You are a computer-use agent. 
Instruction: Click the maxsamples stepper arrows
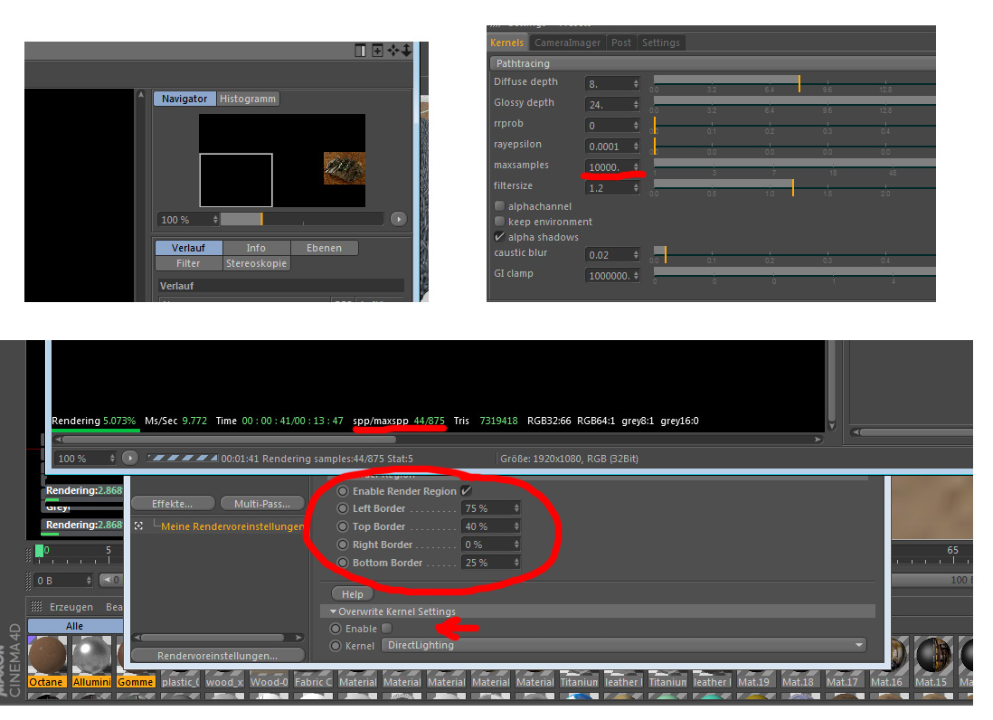coord(636,167)
